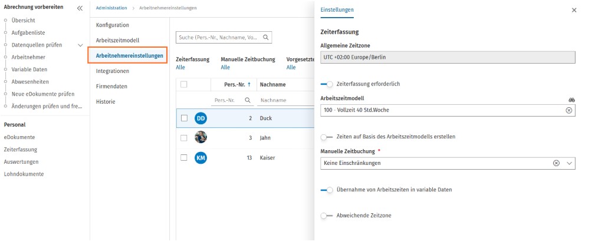Open the Zeiterfassung filter showing Alle

tap(180, 68)
